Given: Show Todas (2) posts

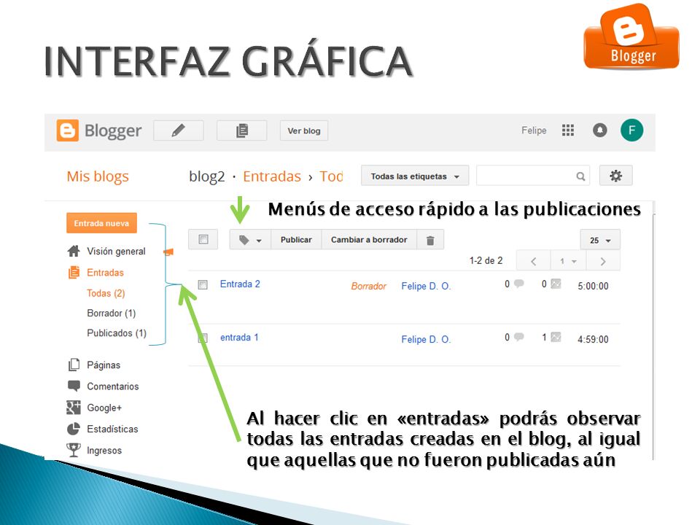Looking at the screenshot, I should (x=106, y=293).
